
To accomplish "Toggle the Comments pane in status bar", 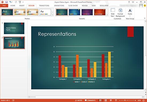I will tap(90, 100).
